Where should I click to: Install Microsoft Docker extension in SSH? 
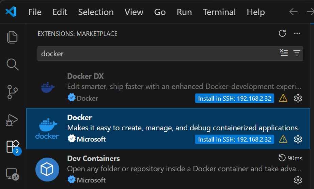click(x=234, y=140)
